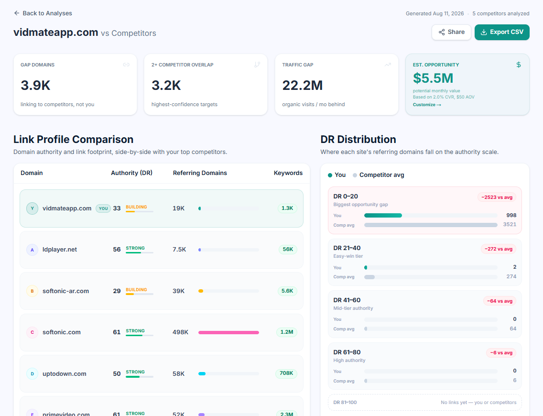Sort by Authority (DR) column header
This screenshot has width=543, height=416.
click(131, 173)
